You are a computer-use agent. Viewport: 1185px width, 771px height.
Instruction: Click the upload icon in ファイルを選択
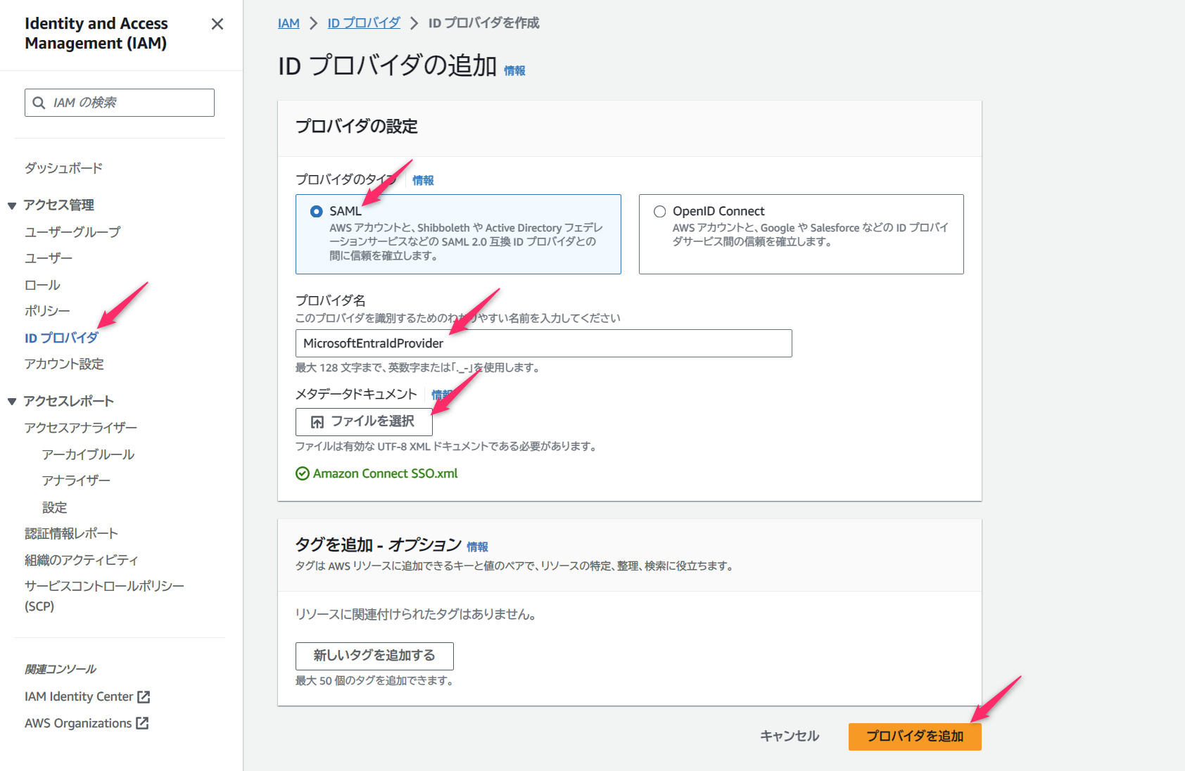point(317,422)
